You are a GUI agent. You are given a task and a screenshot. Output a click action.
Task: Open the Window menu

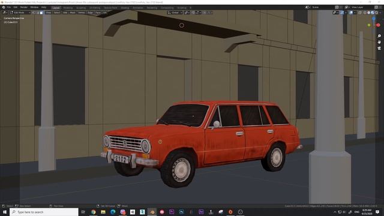pos(34,7)
